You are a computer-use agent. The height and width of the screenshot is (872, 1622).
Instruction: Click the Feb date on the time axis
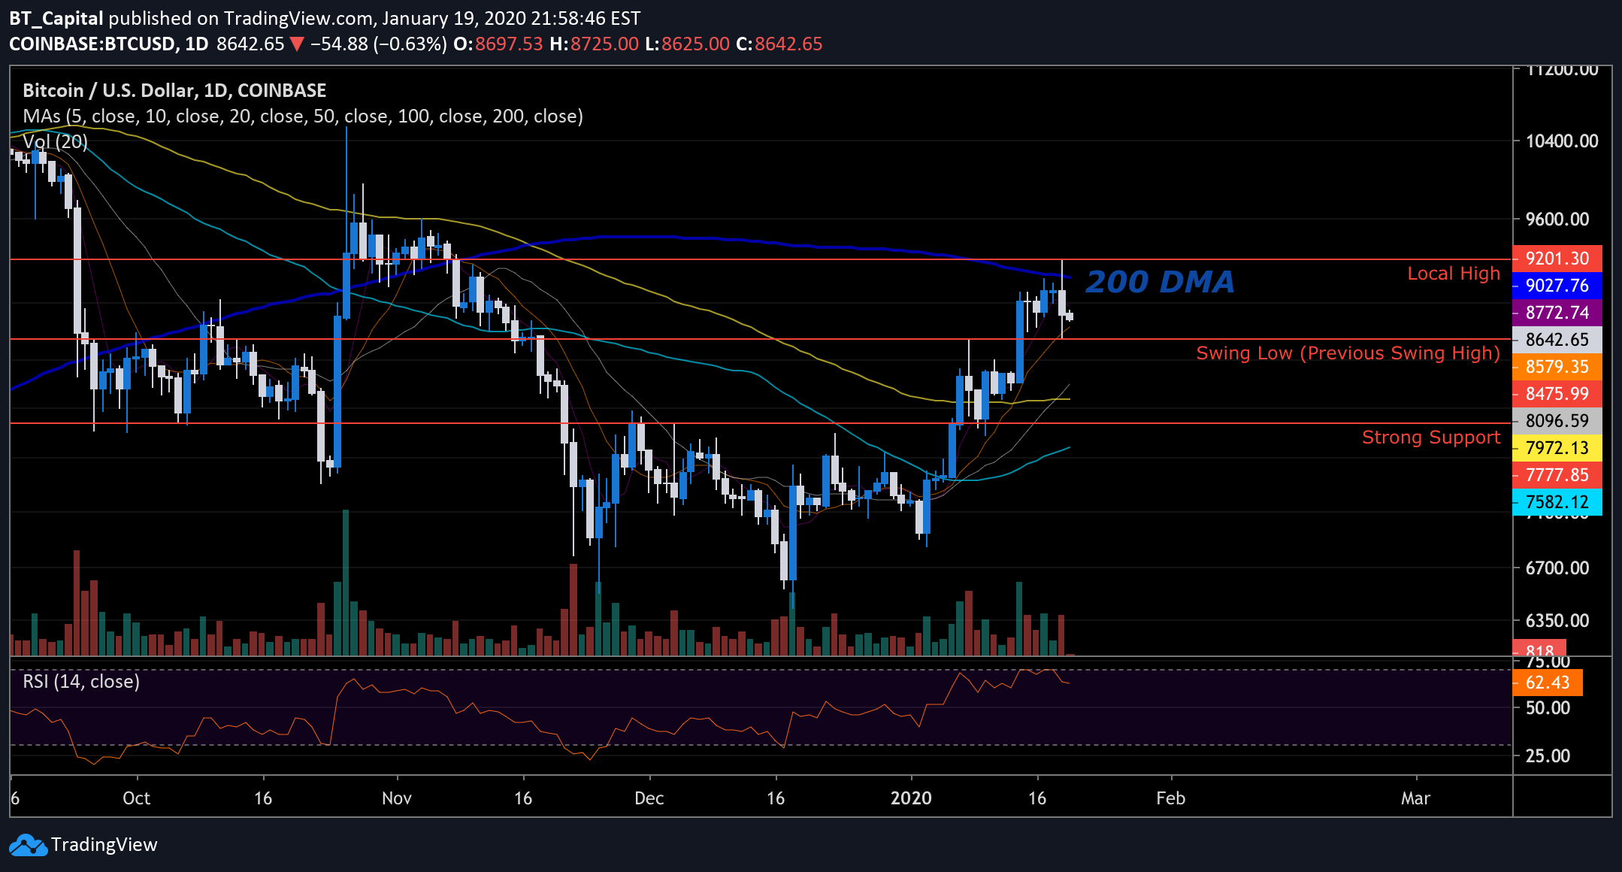pyautogui.click(x=1171, y=798)
